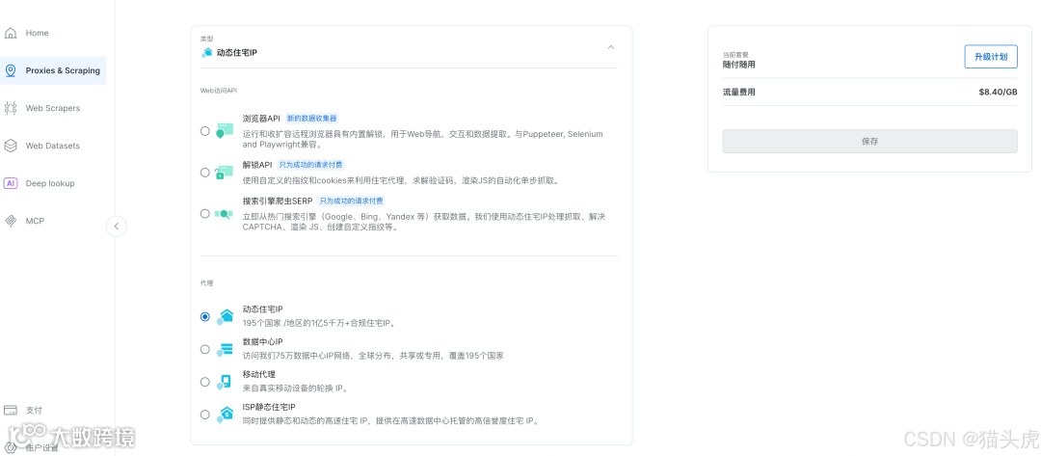Click the ISP静态住宅IP title text
This screenshot has height=456, width=1041.
point(269,407)
